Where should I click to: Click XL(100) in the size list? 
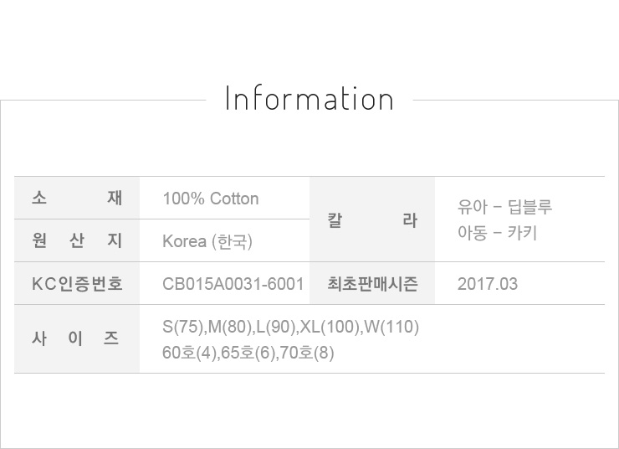click(330, 327)
